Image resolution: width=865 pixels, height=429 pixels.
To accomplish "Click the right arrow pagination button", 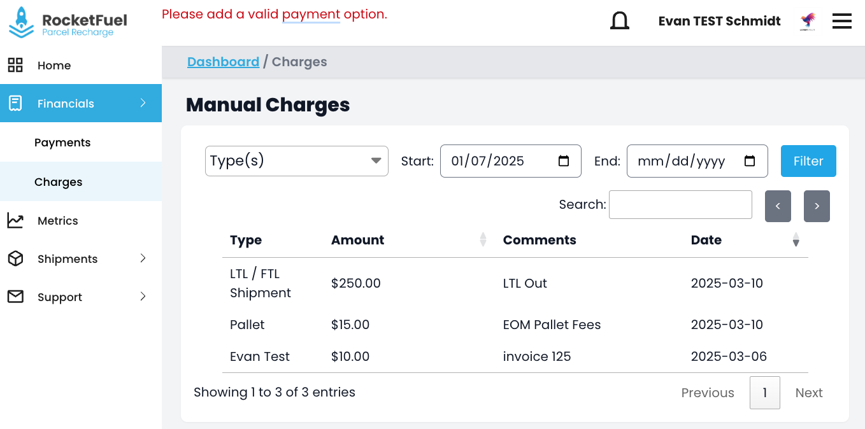I will click(816, 206).
